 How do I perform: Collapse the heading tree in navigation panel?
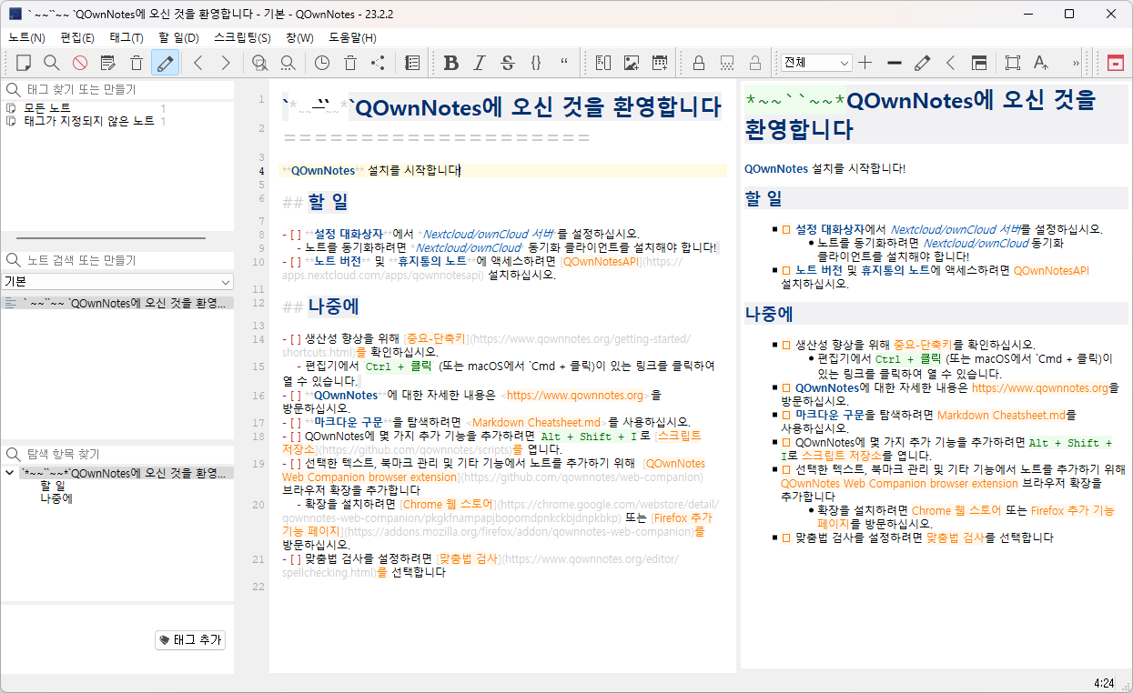[x=10, y=473]
